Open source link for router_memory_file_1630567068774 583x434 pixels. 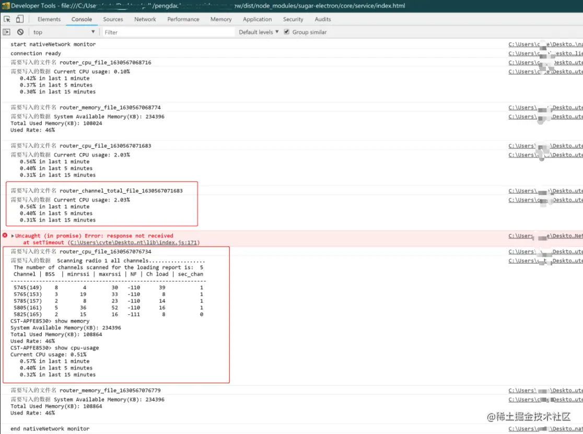pos(545,108)
